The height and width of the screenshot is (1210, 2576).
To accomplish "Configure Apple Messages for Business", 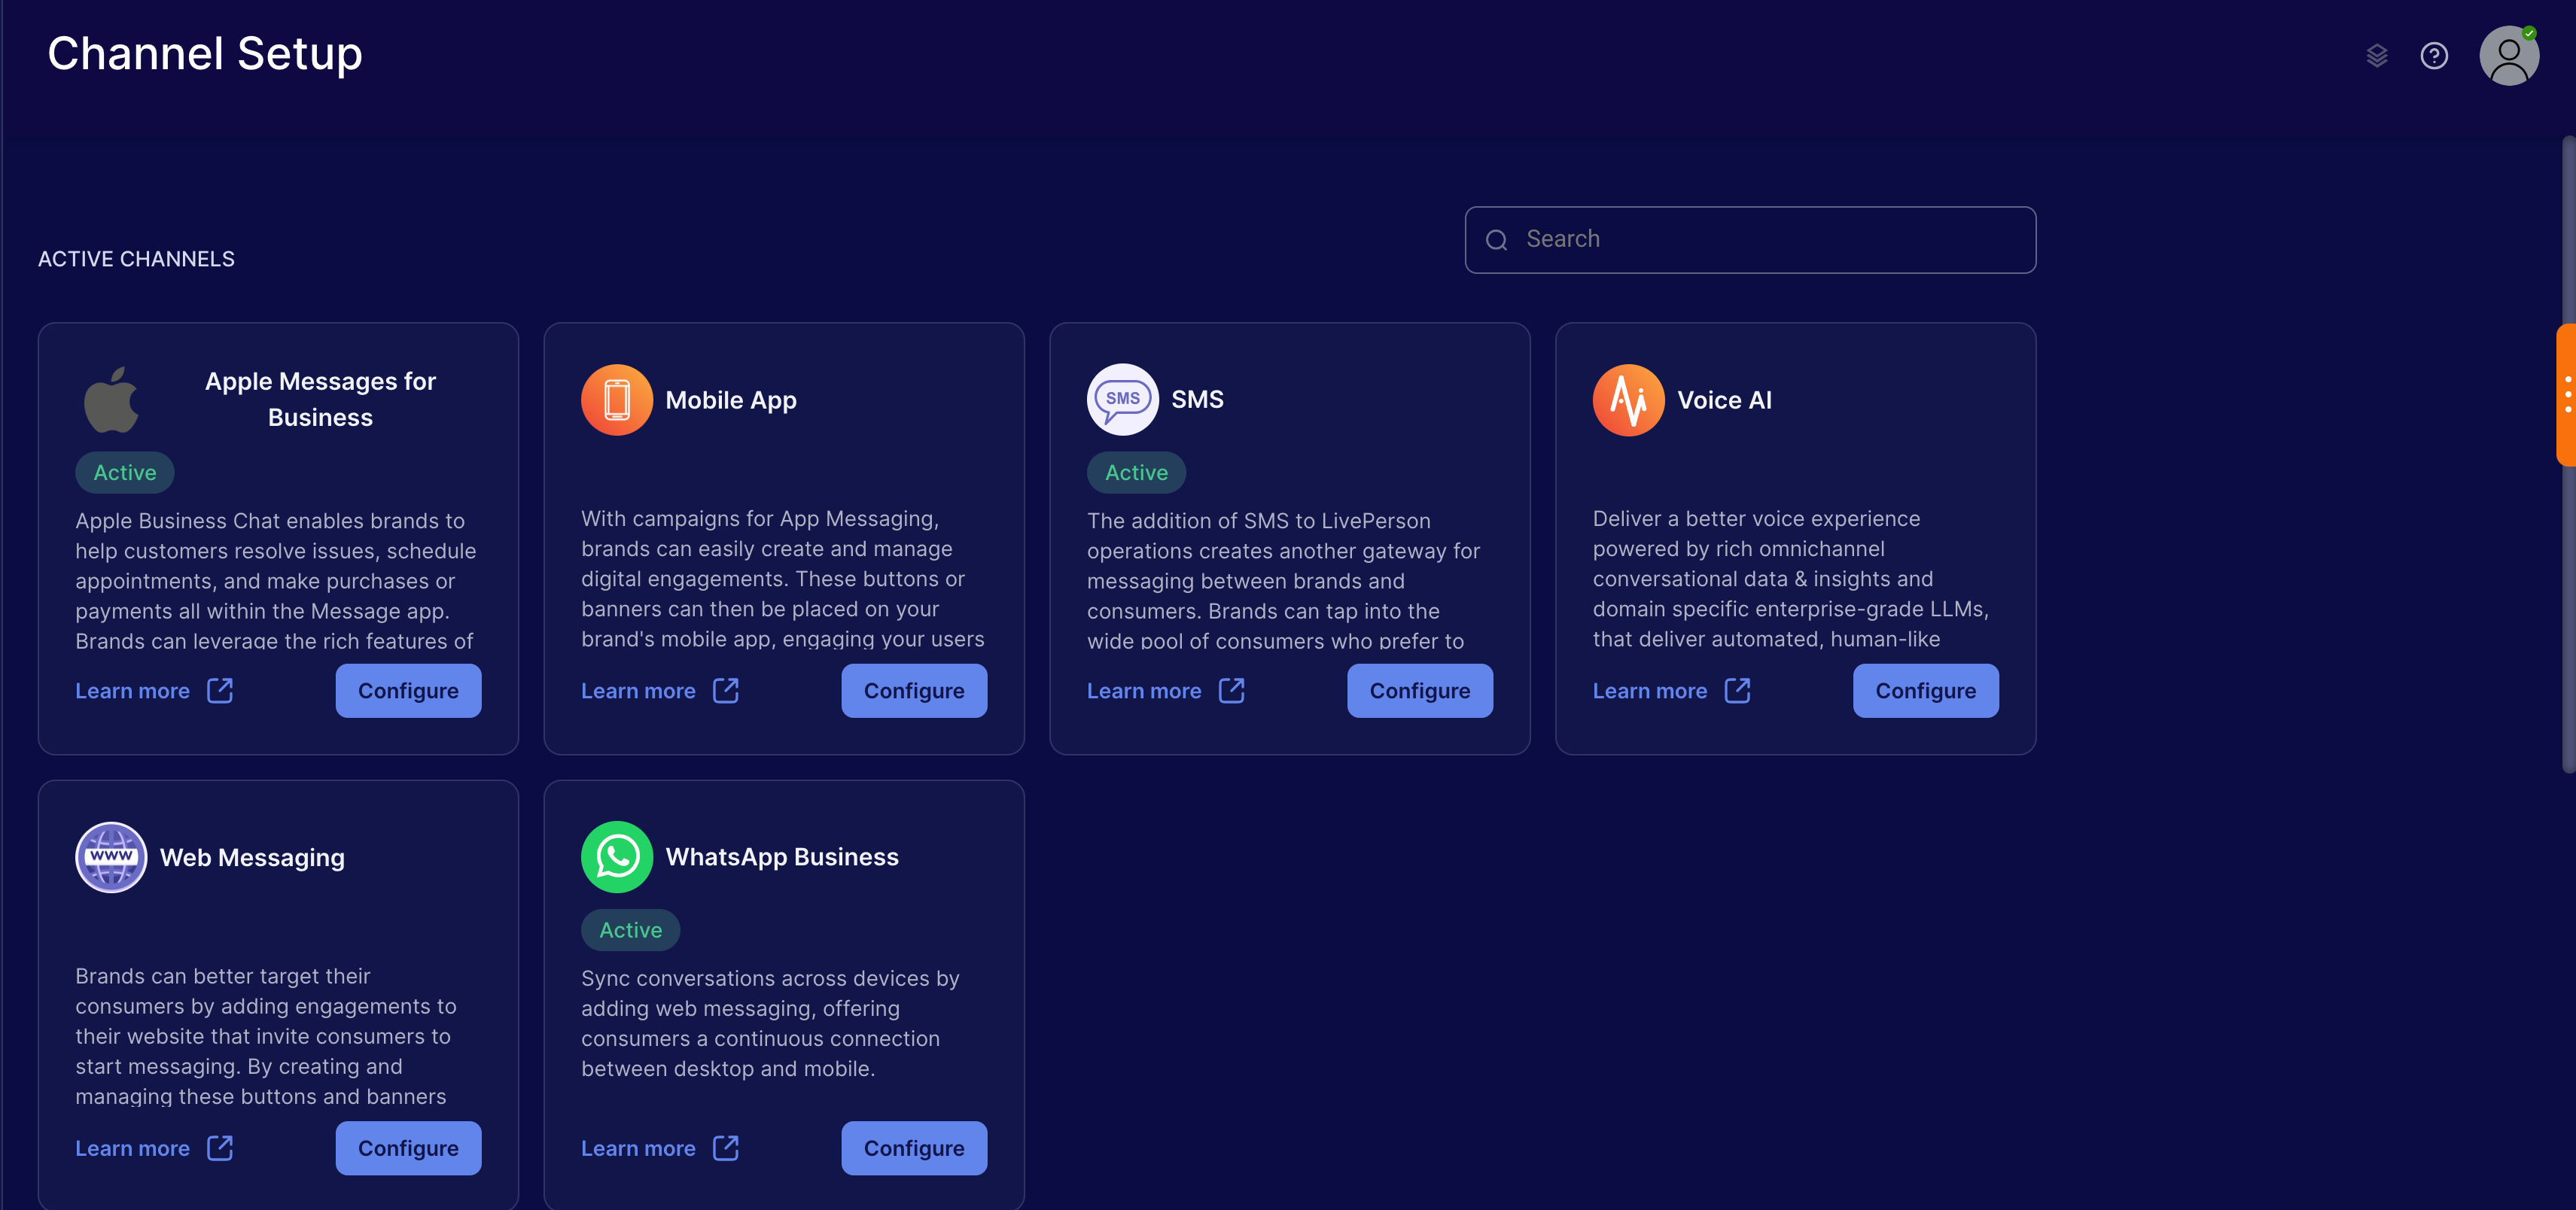I will tap(408, 691).
